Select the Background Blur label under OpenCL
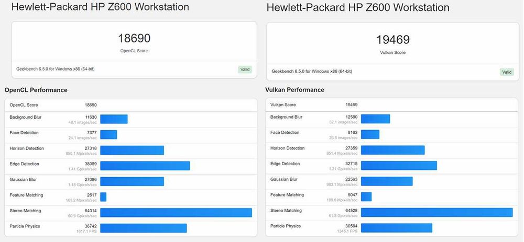The height and width of the screenshot is (242, 524). point(25,117)
